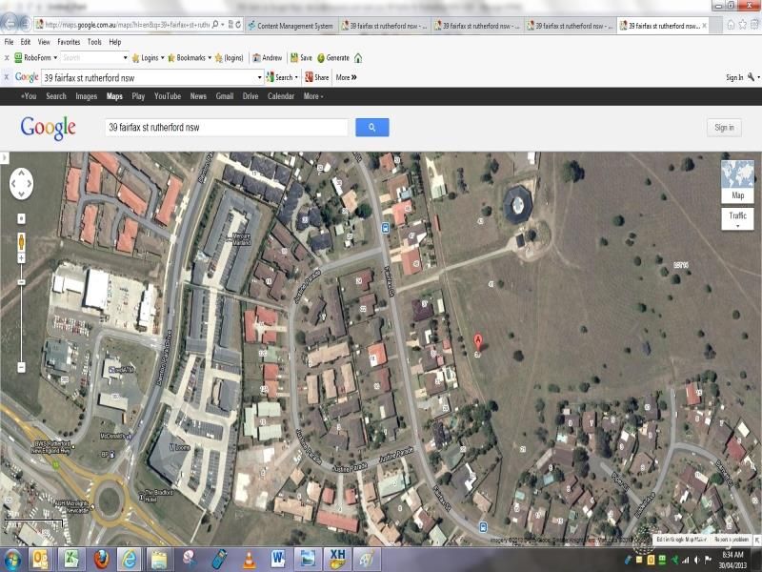Click the blue Google Maps search button

point(371,127)
